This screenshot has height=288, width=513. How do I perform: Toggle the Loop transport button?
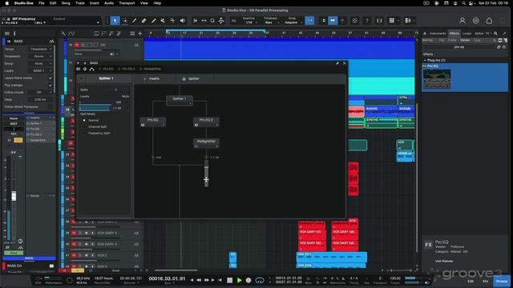(x=260, y=280)
